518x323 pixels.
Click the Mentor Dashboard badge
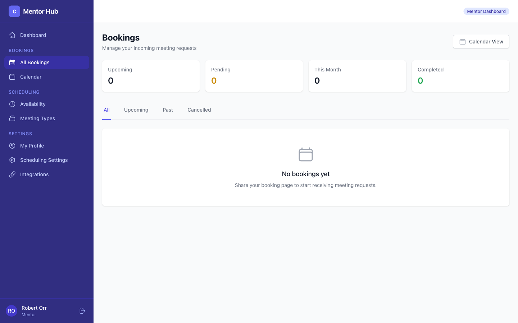(x=486, y=11)
